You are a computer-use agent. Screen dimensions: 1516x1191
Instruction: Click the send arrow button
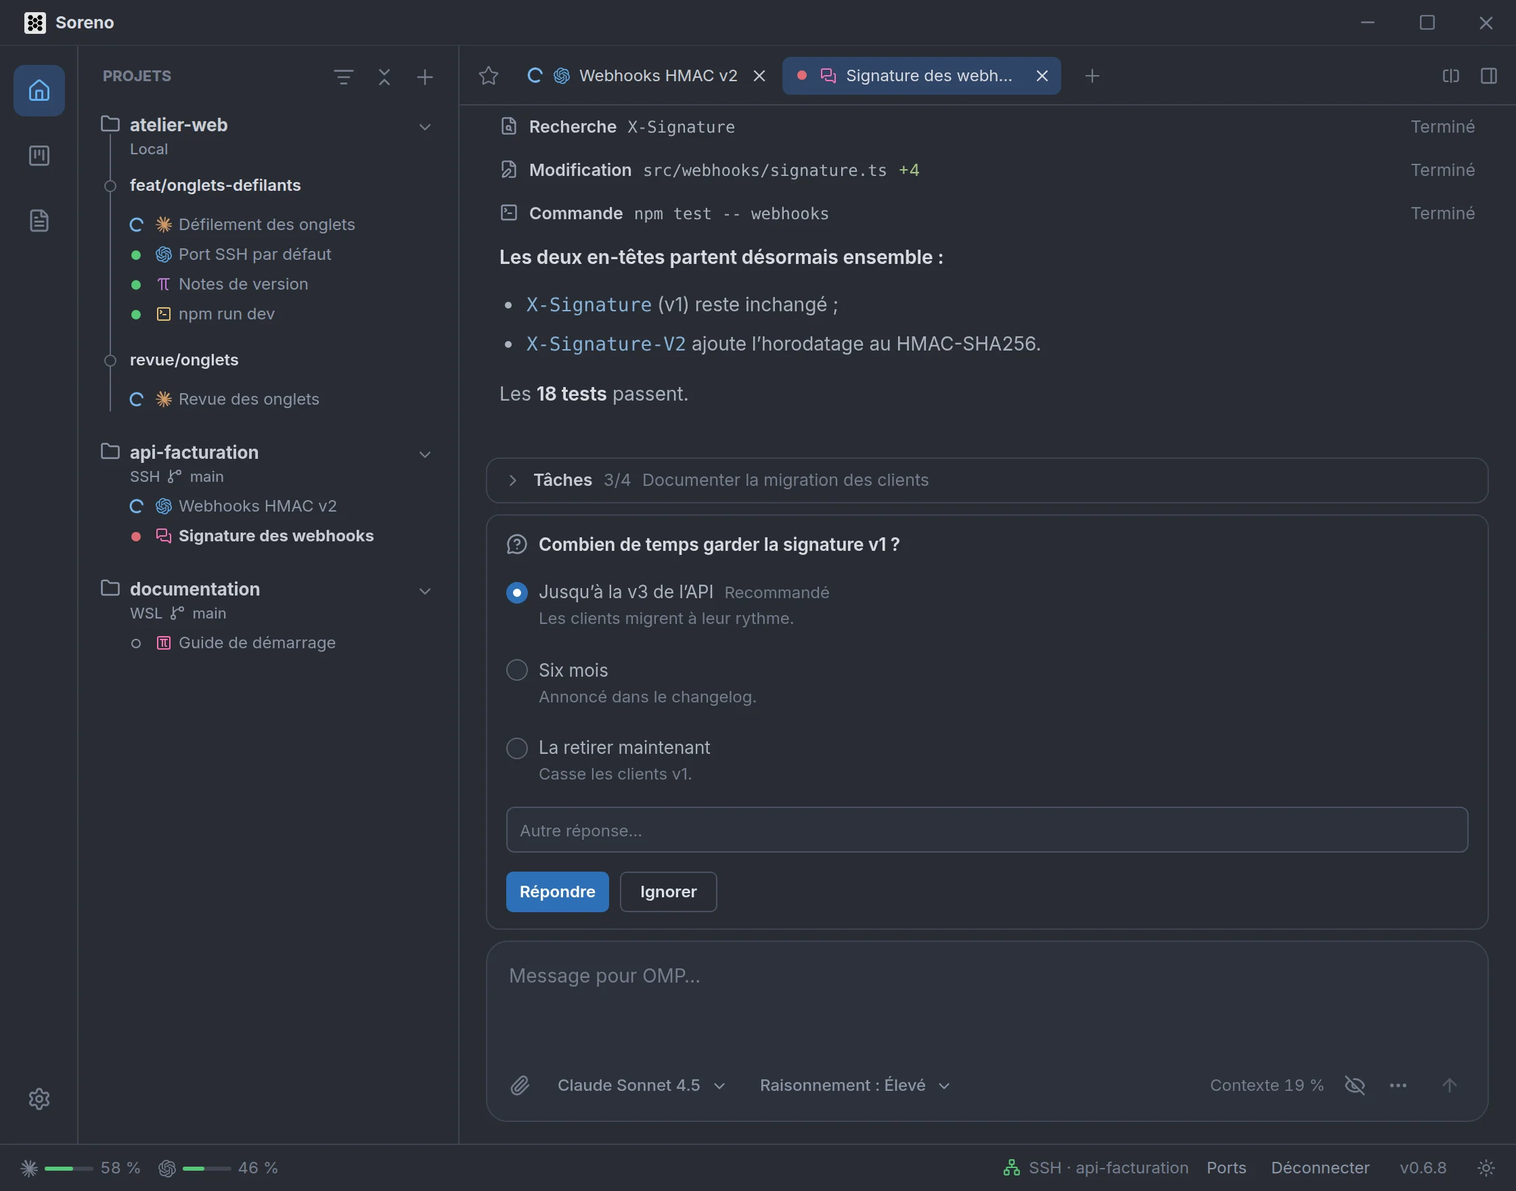[1449, 1085]
